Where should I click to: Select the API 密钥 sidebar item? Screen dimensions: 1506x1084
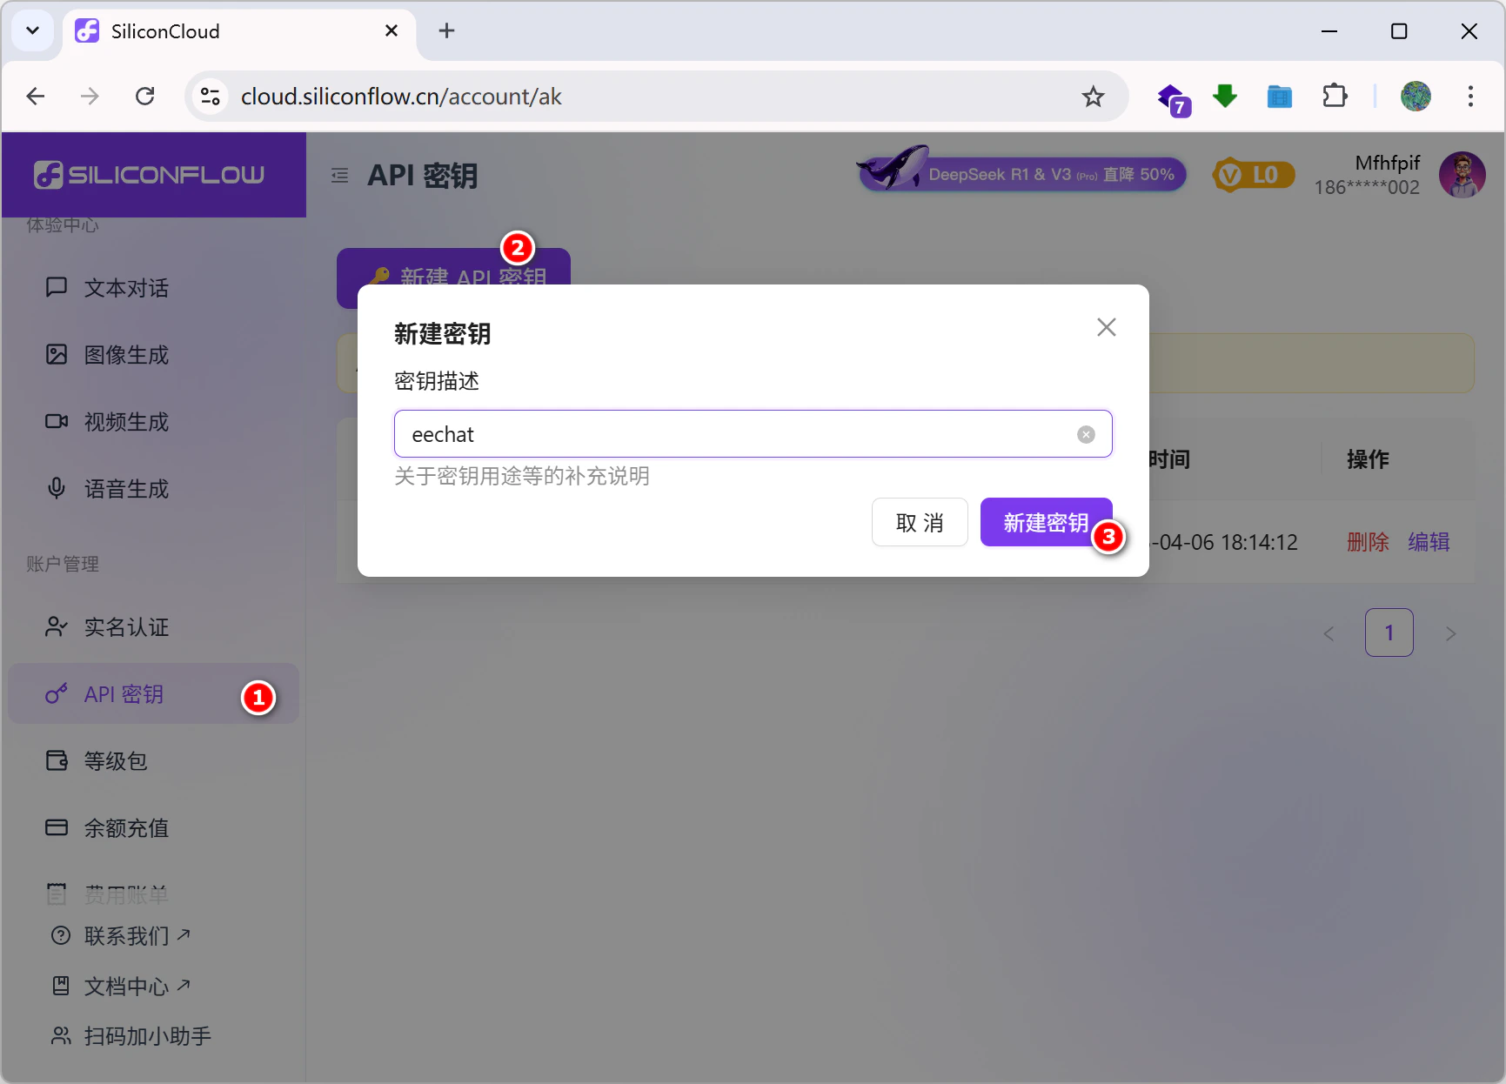point(153,694)
